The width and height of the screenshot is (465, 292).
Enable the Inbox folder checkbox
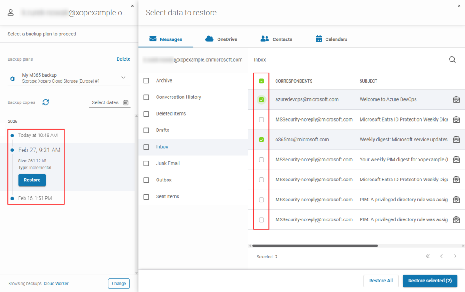(147, 146)
